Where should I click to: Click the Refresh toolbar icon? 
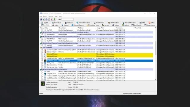[44, 19]
